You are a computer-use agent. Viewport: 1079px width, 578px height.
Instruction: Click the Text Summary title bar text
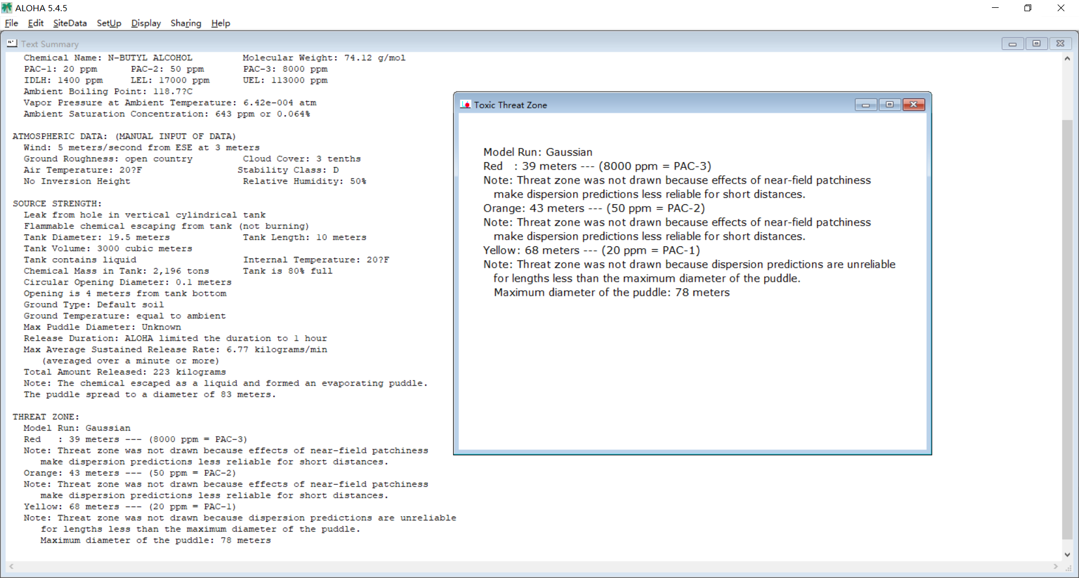[49, 44]
